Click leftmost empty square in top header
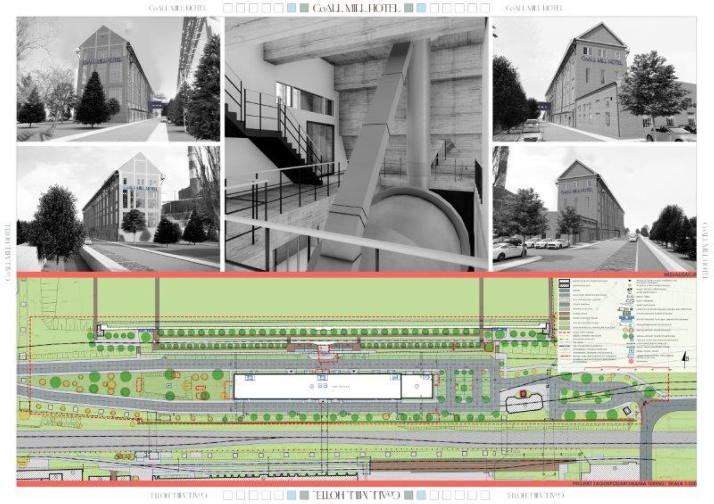The width and height of the screenshot is (714, 504). click(228, 8)
